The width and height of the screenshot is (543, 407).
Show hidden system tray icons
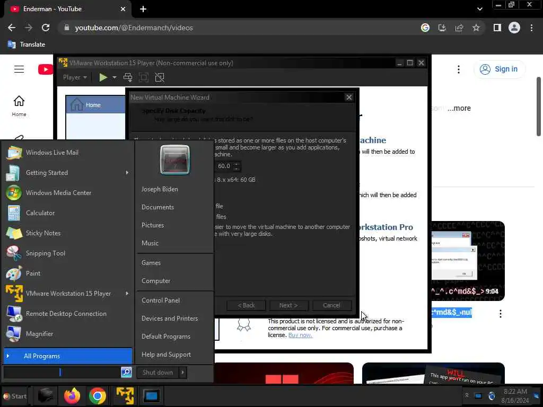467,395
